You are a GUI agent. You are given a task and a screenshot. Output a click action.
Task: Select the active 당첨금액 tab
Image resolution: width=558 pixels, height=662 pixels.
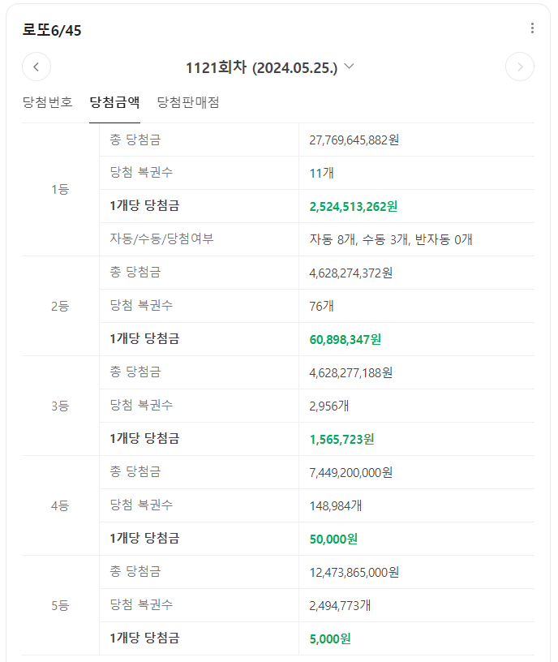tap(114, 103)
